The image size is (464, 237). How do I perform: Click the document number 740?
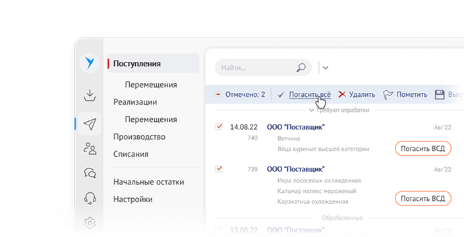tap(252, 138)
